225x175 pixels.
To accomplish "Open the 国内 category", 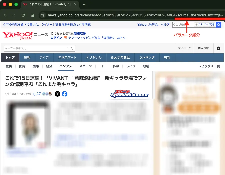I will click(x=22, y=66).
